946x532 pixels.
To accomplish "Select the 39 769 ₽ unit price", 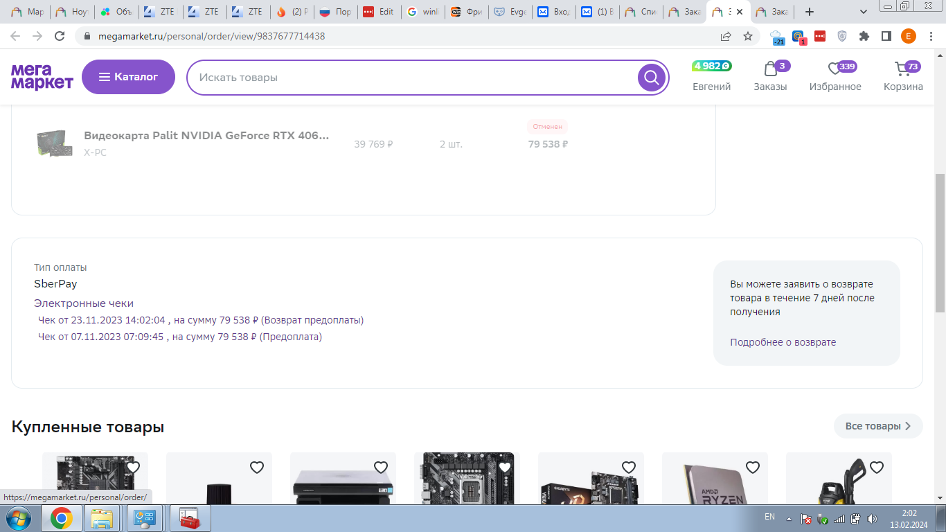I will pos(373,144).
